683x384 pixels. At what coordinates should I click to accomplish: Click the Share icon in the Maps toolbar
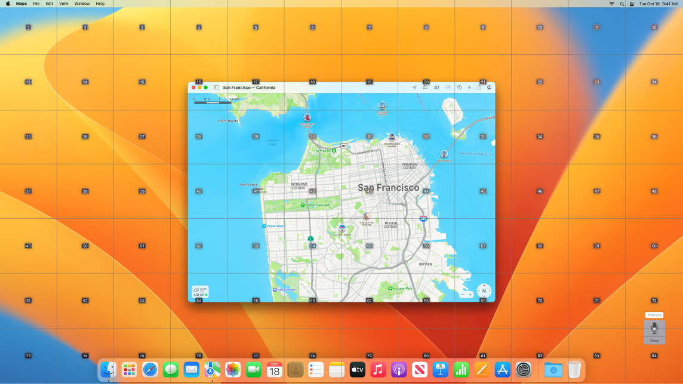click(479, 87)
